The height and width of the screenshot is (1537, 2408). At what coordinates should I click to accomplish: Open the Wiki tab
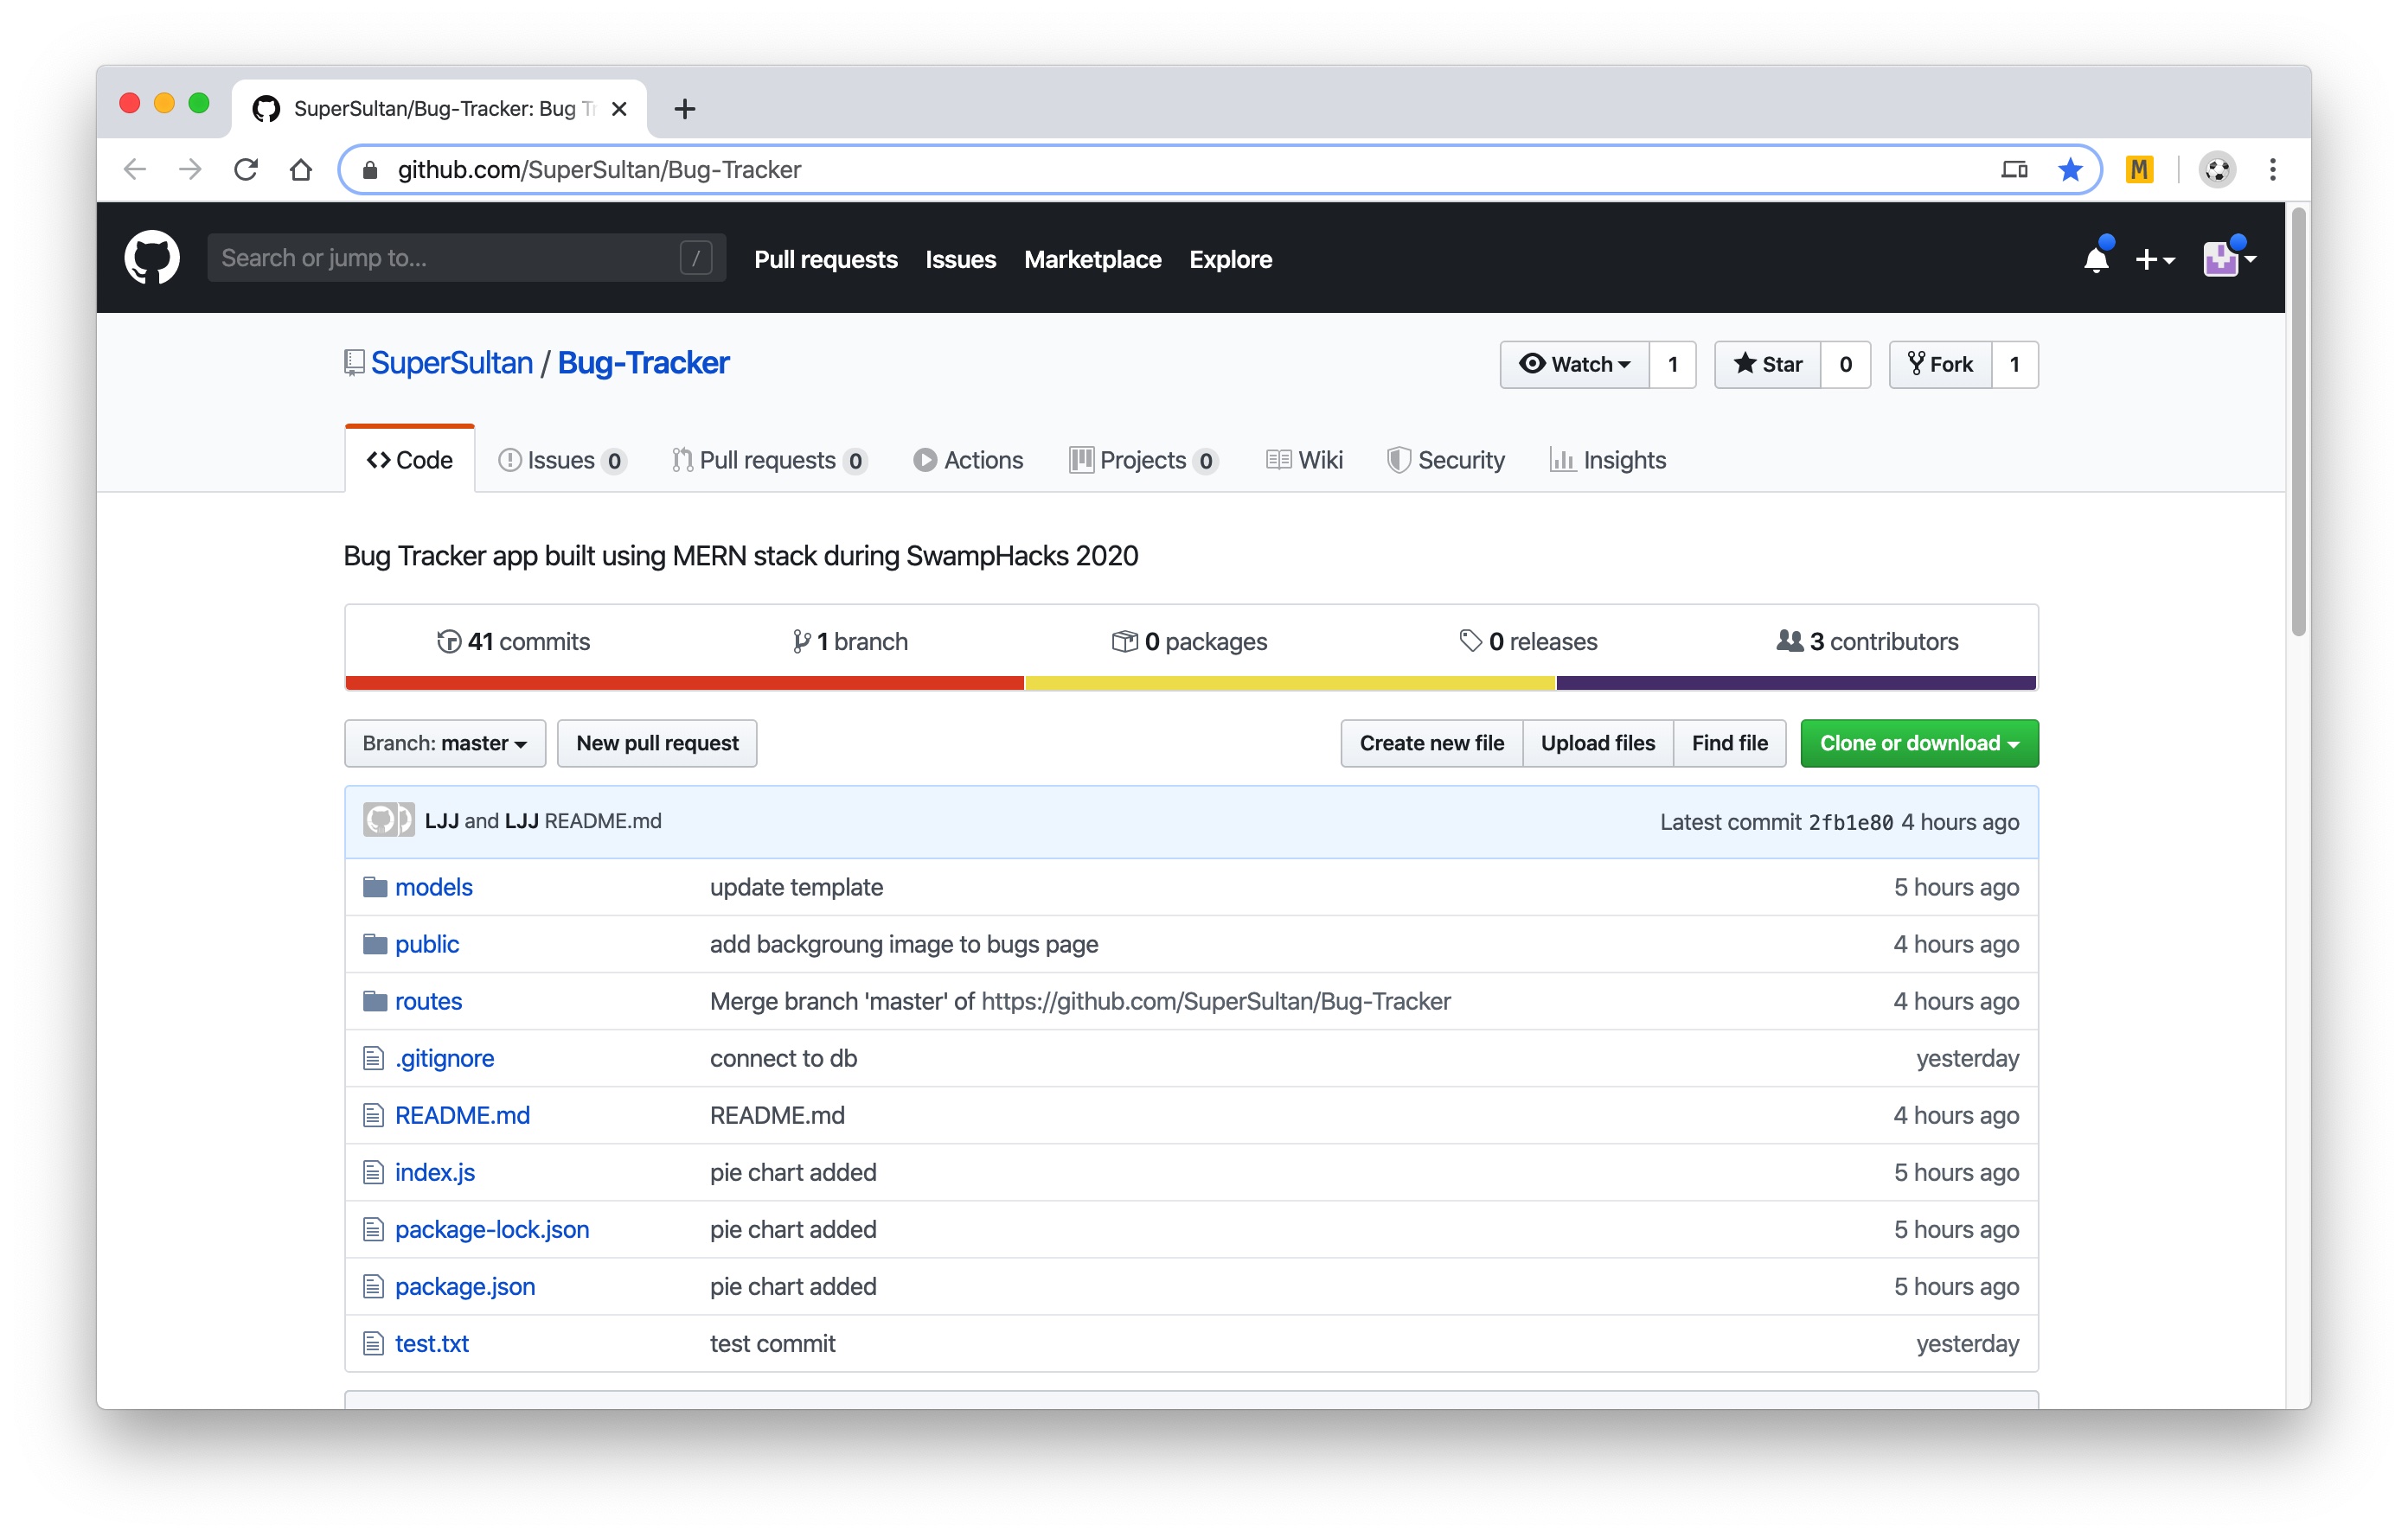point(1305,460)
